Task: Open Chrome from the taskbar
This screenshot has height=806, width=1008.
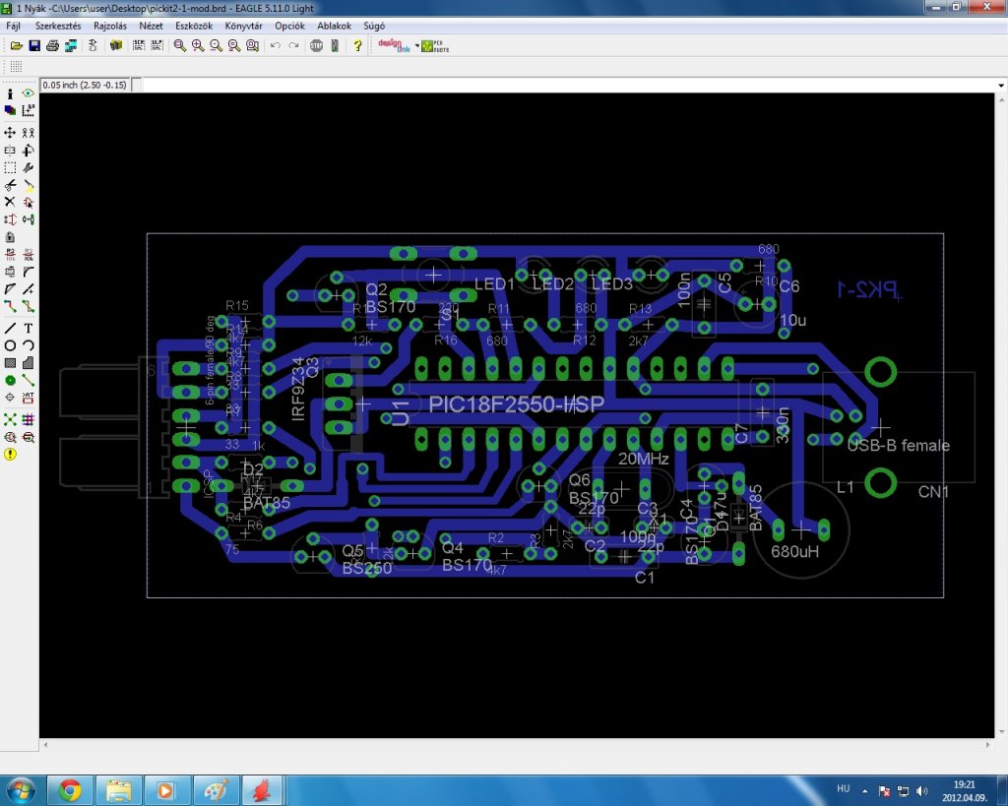Action: point(70,790)
